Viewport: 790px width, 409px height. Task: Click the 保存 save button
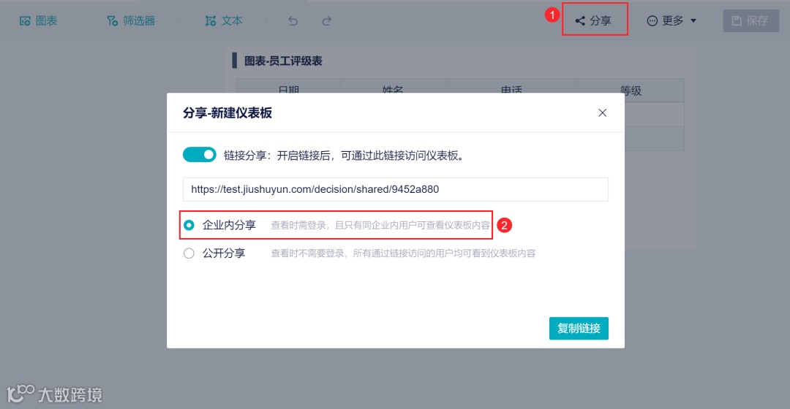(x=750, y=20)
